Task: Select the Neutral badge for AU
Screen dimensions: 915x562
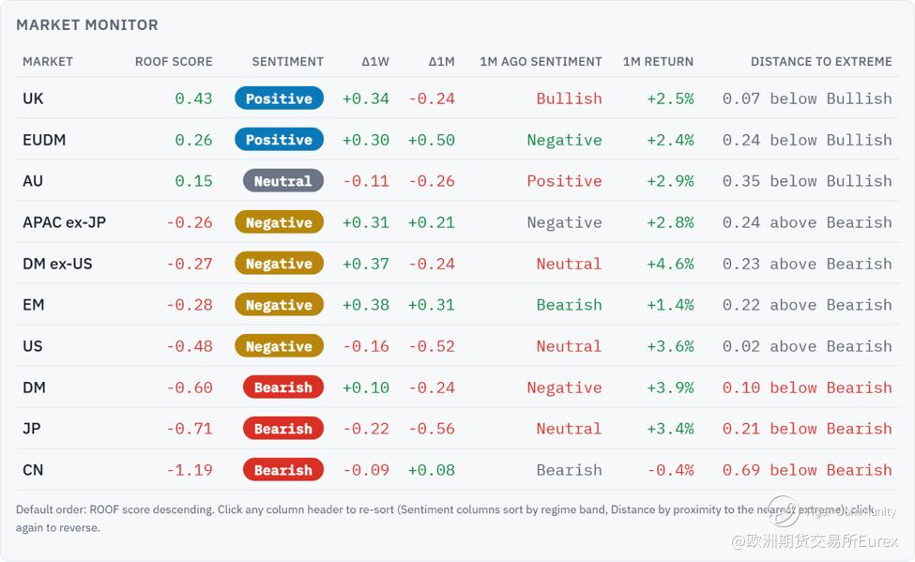Action: [x=283, y=181]
